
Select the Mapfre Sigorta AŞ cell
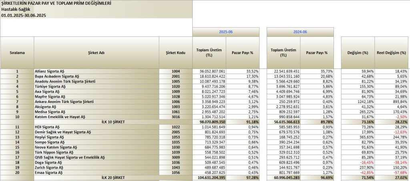pyautogui.click(x=96, y=97)
